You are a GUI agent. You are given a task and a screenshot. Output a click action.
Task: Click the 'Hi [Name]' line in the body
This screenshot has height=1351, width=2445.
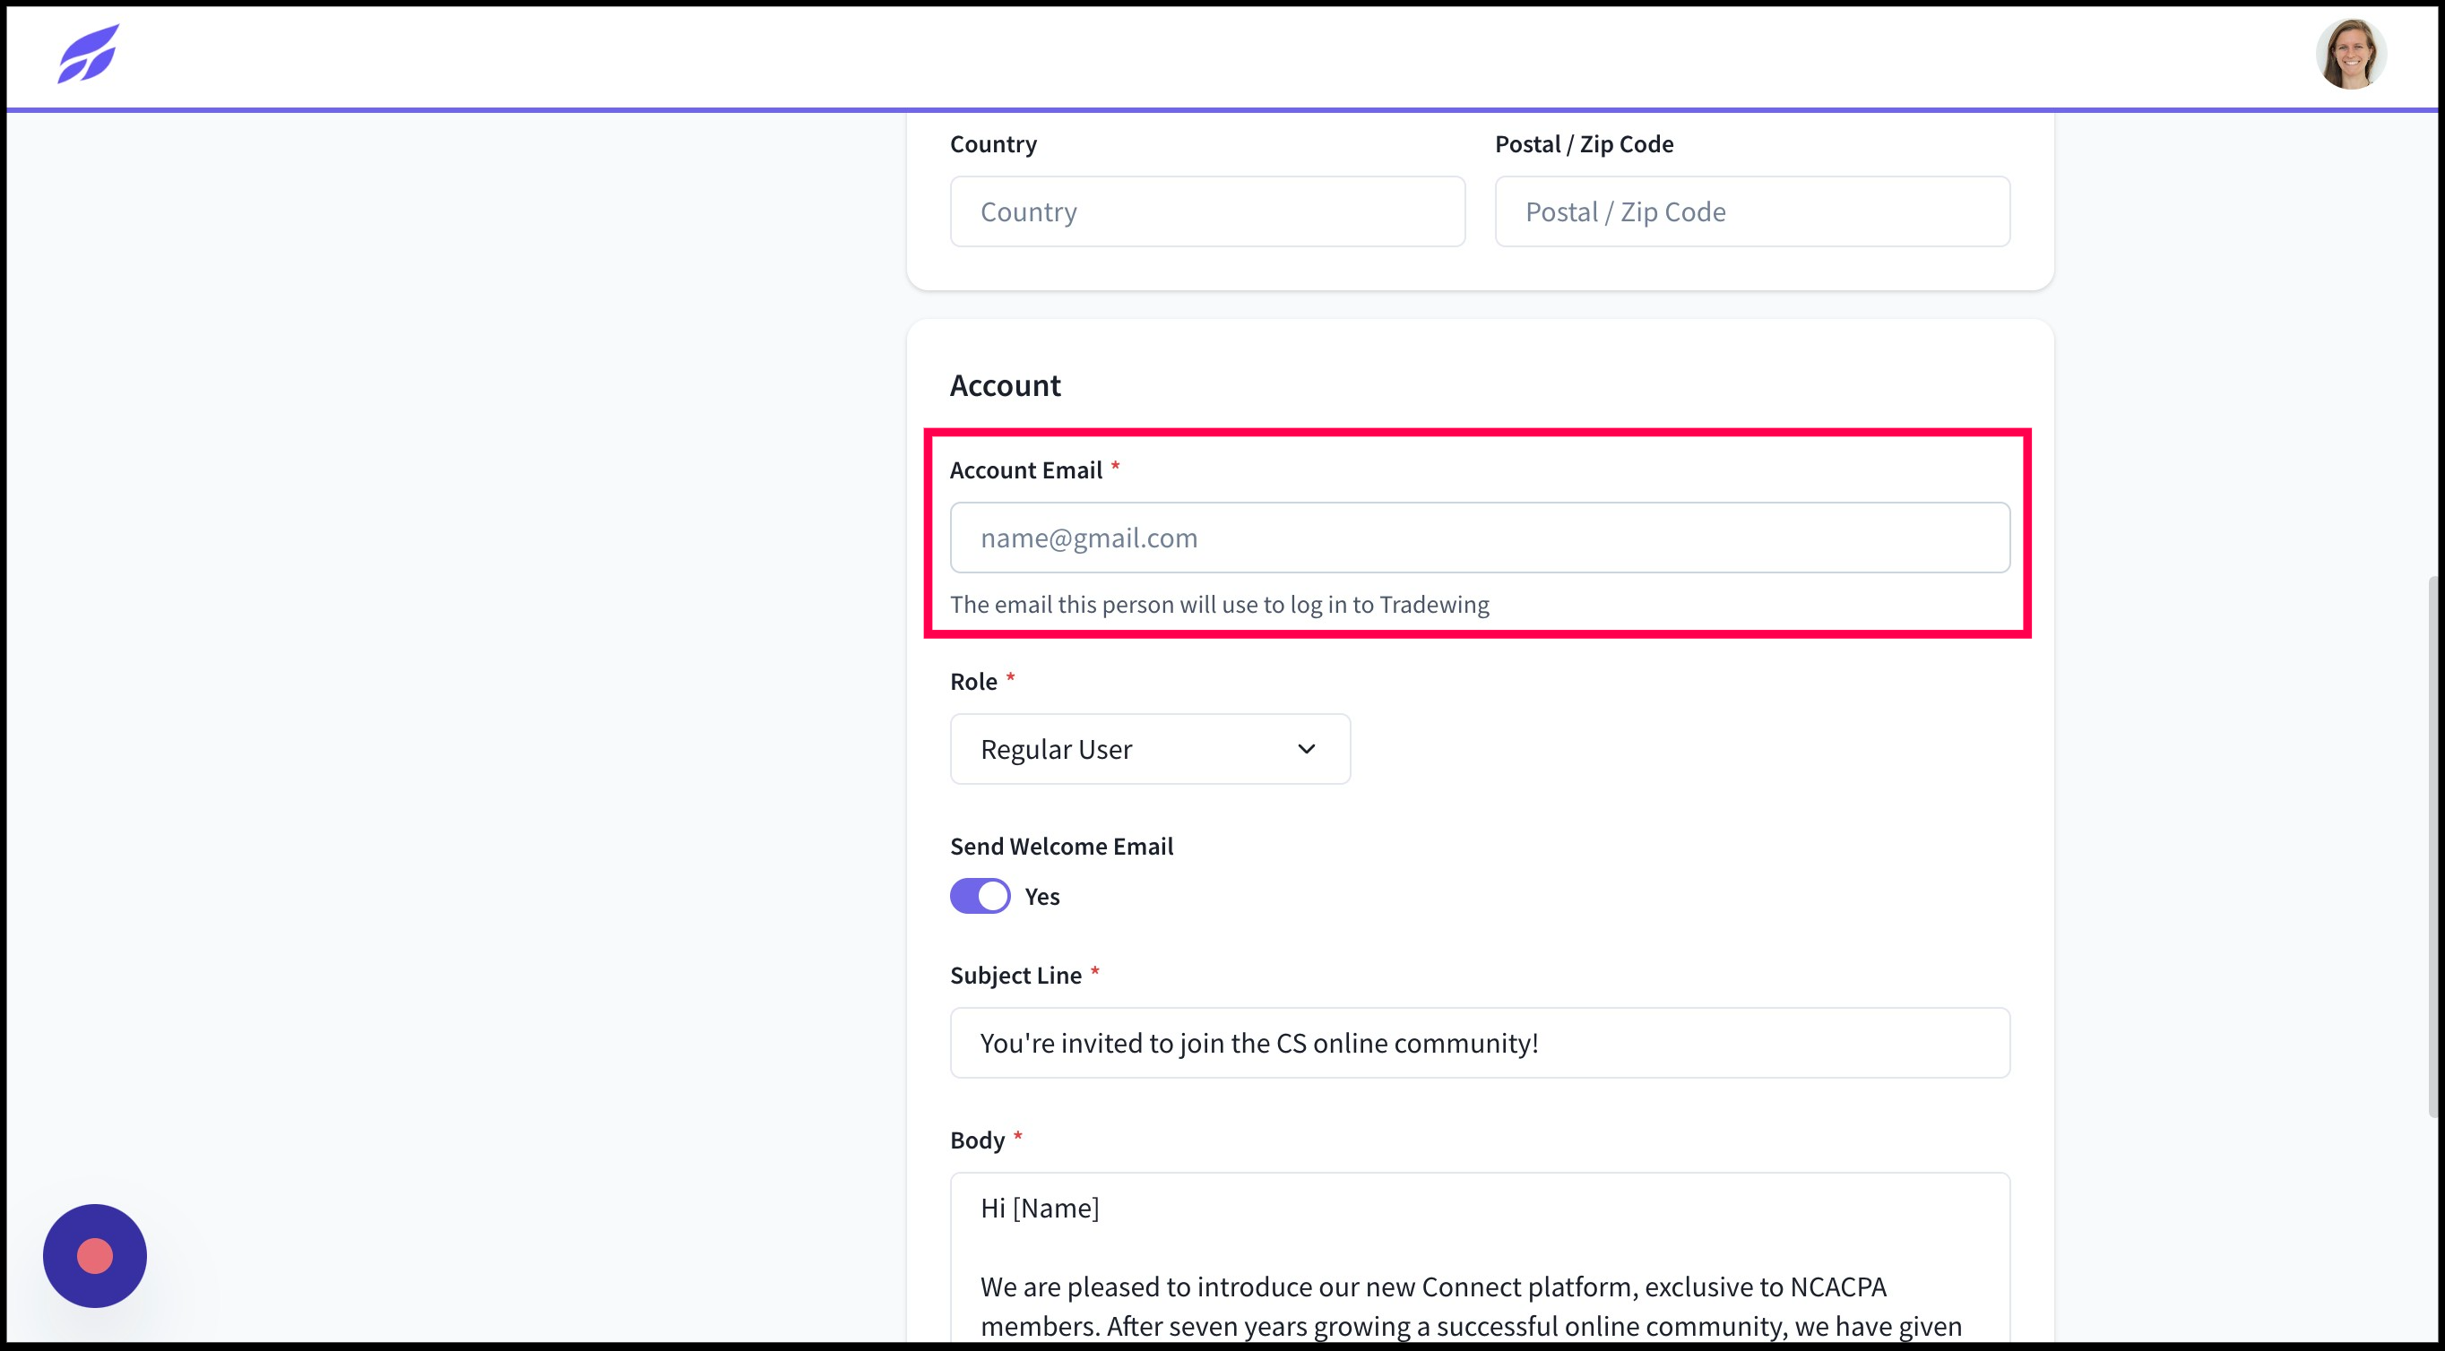pos(1040,1208)
